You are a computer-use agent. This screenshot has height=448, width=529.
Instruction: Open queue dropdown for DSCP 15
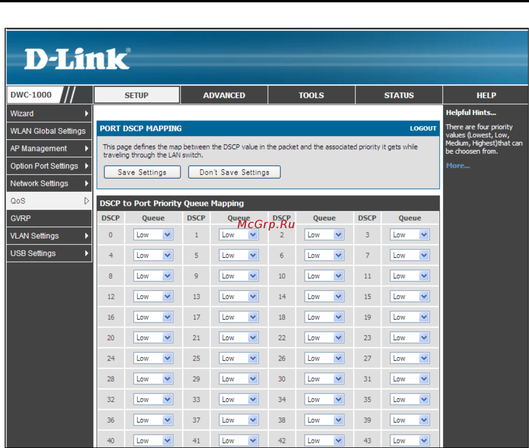[410, 296]
